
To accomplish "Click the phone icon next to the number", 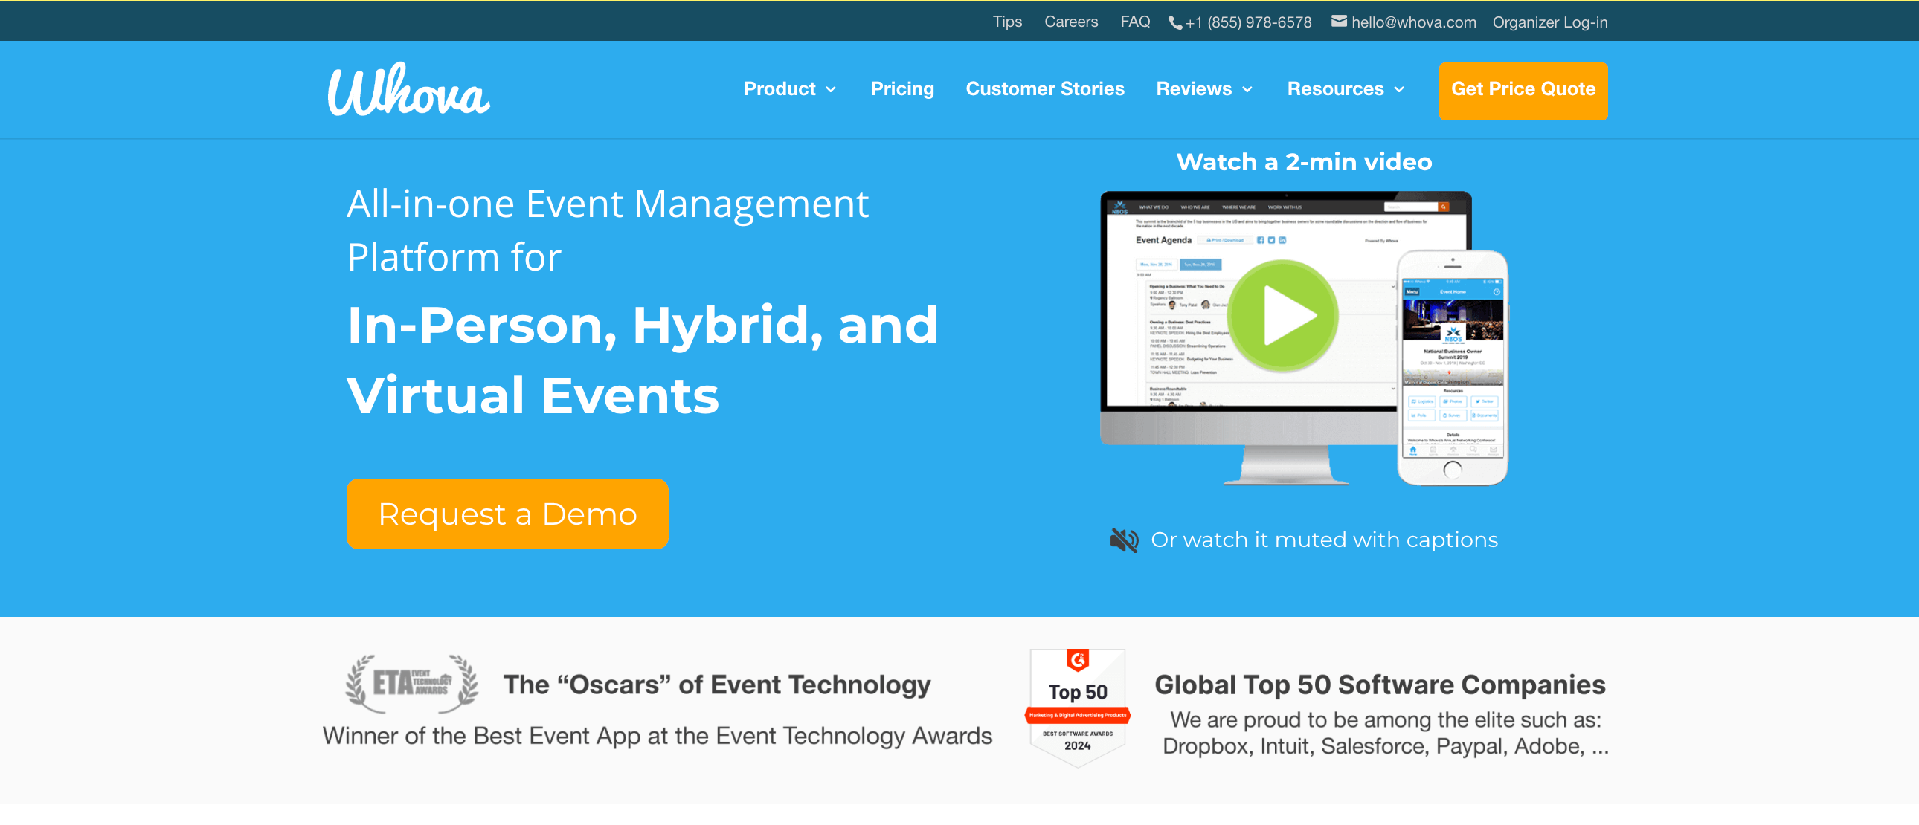I will coord(1175,22).
